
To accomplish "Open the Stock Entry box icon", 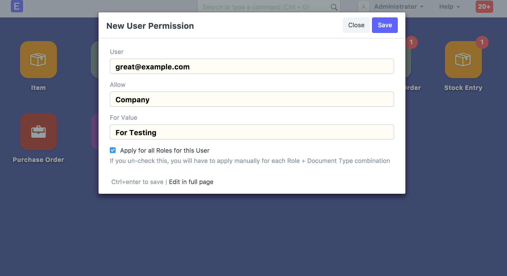I will (x=463, y=60).
